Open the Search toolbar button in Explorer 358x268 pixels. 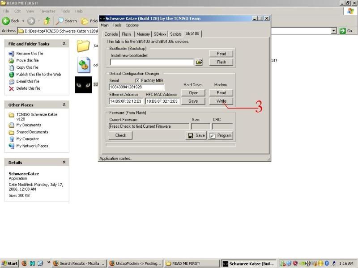tap(66, 21)
